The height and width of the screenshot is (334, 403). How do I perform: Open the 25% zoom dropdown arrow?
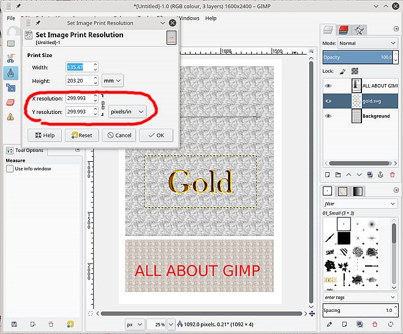pos(171,324)
